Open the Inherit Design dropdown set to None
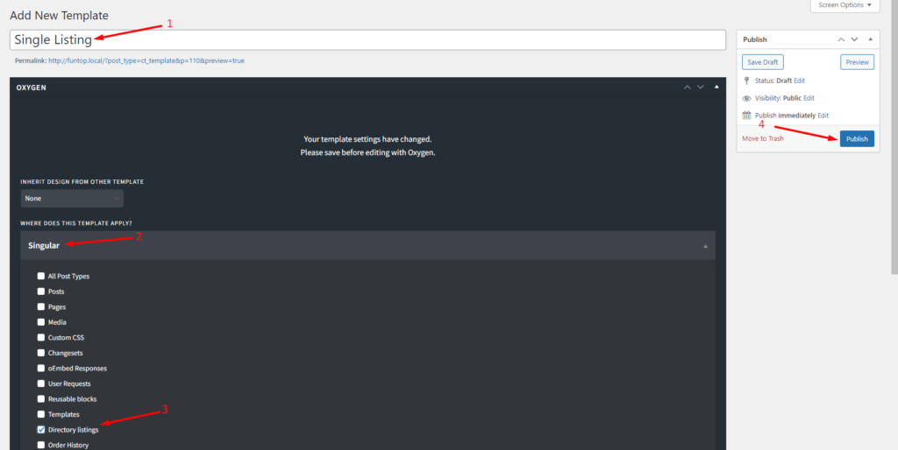This screenshot has height=450, width=898. click(72, 199)
